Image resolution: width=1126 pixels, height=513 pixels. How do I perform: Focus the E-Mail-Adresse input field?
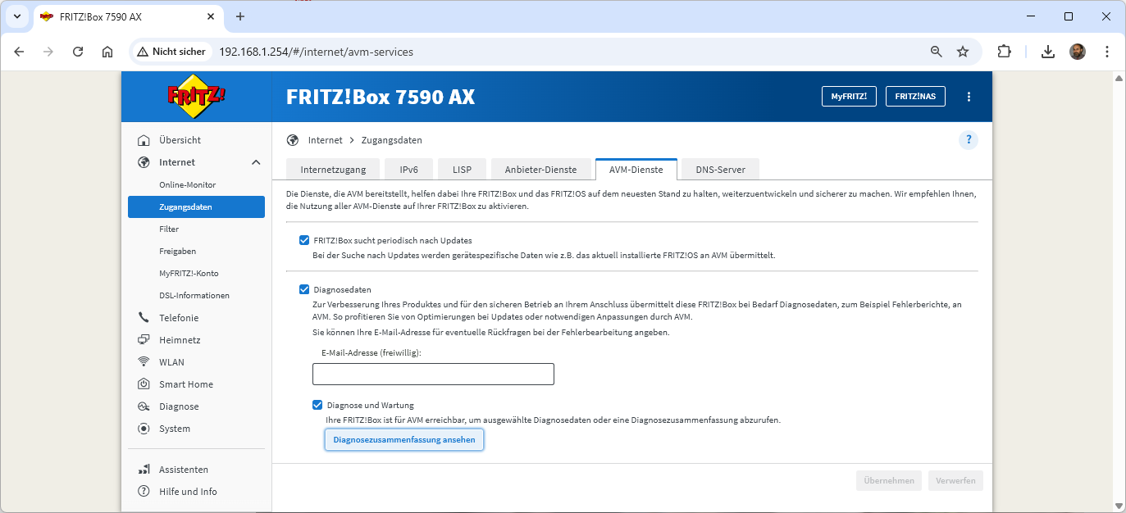click(x=433, y=375)
